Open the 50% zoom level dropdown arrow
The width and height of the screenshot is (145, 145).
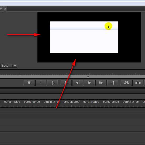click(x=15, y=66)
